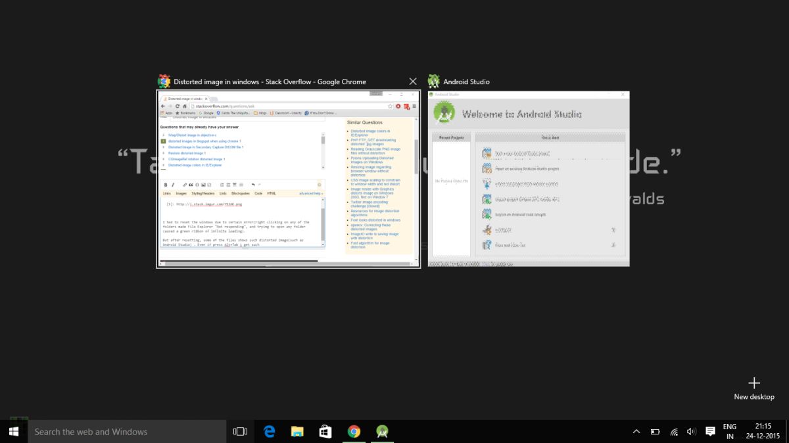Toggle the Task View button on the taskbar
Viewport: 789px width, 443px height.
[x=240, y=432]
